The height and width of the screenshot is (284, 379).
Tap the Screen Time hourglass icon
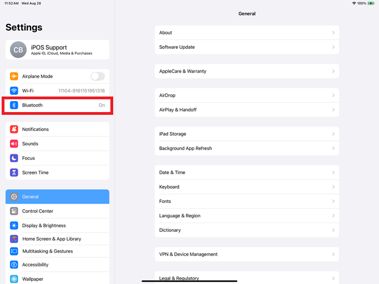(x=14, y=173)
